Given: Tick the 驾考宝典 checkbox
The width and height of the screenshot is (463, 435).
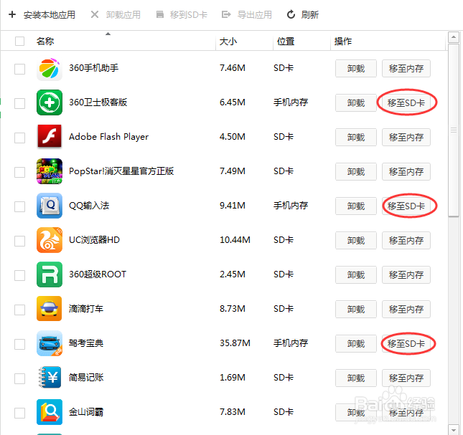Looking at the screenshot, I should click(x=20, y=344).
